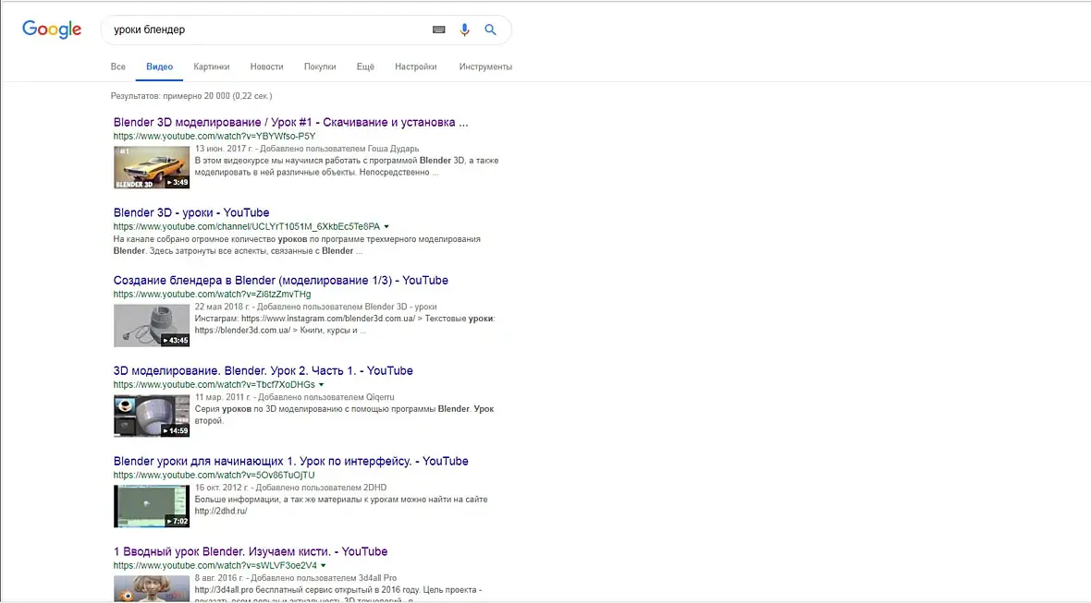Viewport: 1091px width, 603px height.
Task: Expand the arrow next to watch?v=Tbcf7XoDHGs URL
Action: [322, 385]
